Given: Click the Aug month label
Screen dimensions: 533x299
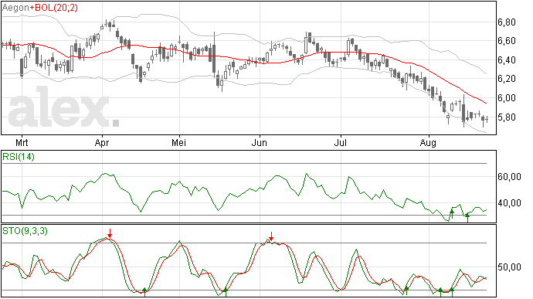Looking at the screenshot, I should [428, 142].
